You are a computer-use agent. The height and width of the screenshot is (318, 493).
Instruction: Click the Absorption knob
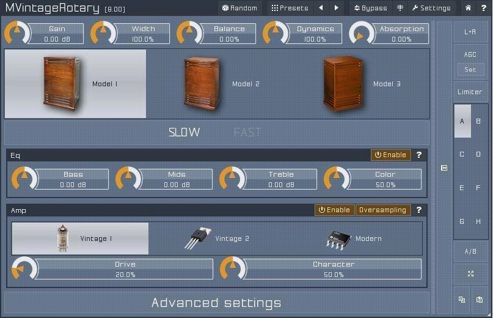tap(362, 33)
